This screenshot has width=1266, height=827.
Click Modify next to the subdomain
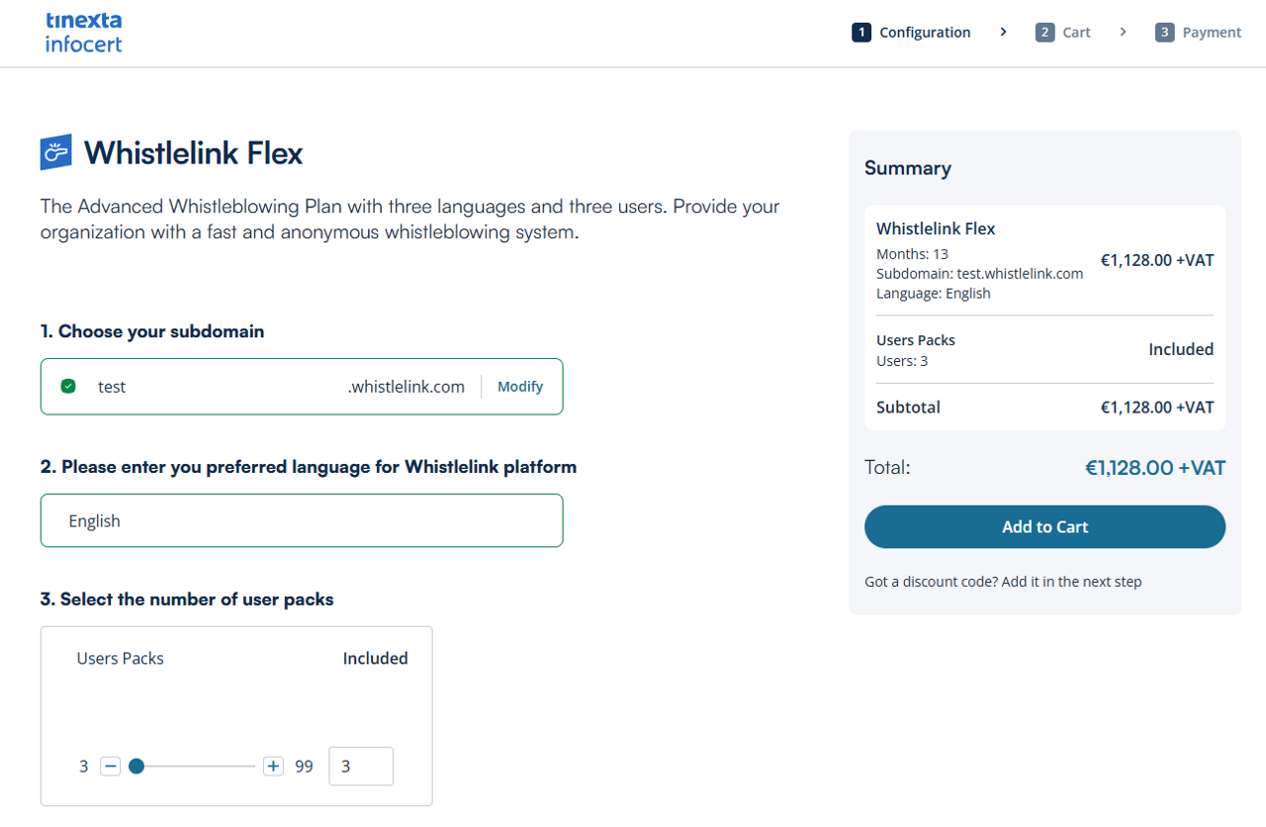point(520,387)
